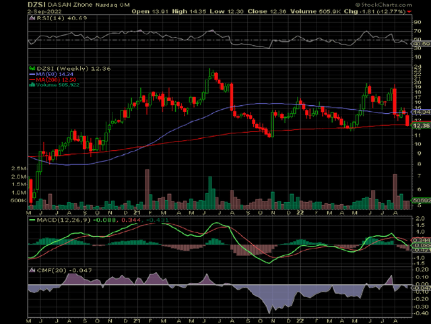The height and width of the screenshot is (324, 431).
Task: Click the RSI(14) 40.69 panel label
Action: 61,18
